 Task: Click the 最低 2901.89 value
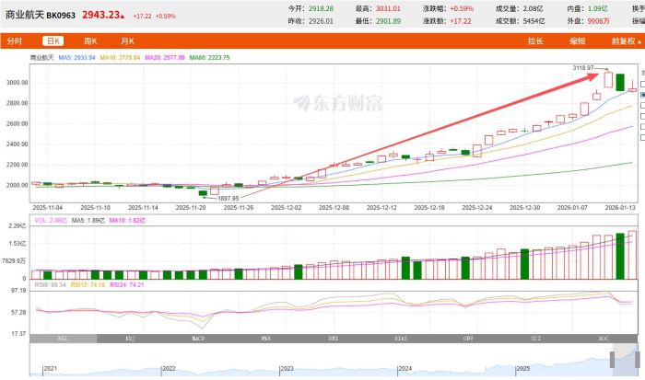coord(388,21)
